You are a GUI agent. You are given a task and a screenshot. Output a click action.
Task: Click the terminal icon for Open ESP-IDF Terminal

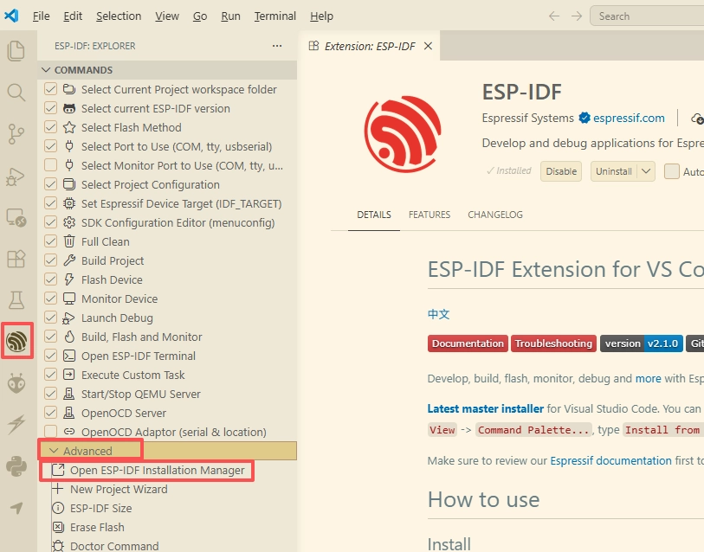coord(69,356)
